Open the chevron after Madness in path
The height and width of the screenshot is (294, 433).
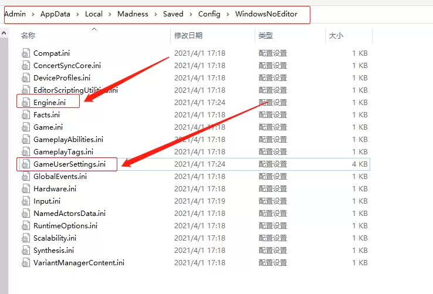click(155, 14)
